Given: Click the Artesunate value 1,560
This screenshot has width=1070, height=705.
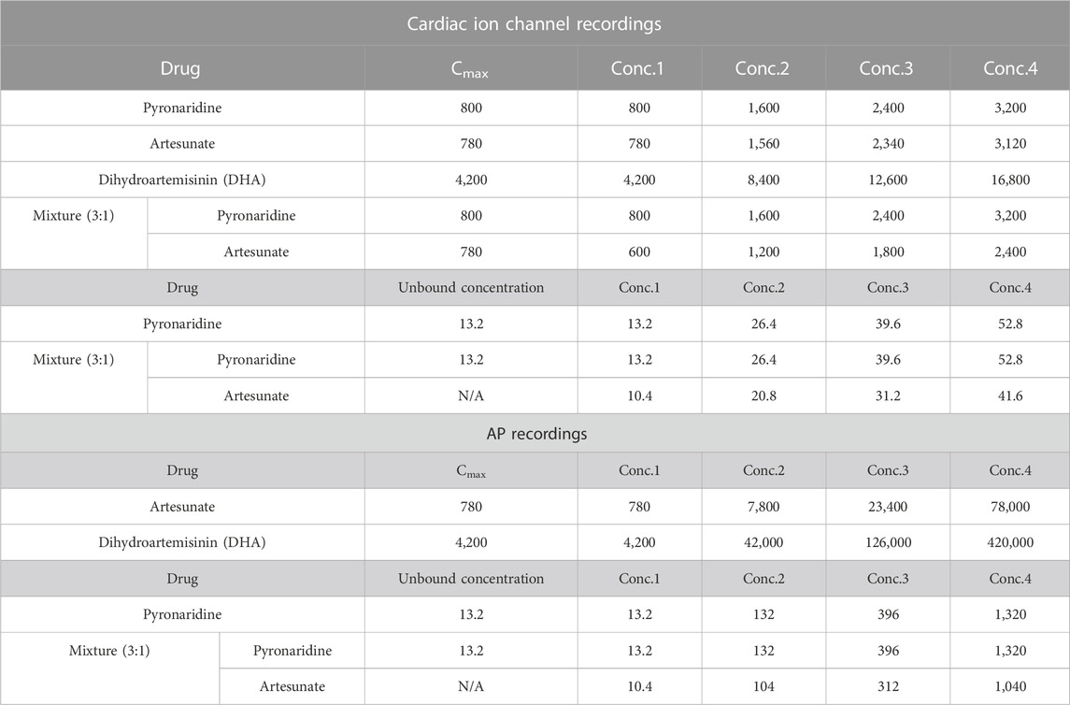Looking at the screenshot, I should [763, 144].
